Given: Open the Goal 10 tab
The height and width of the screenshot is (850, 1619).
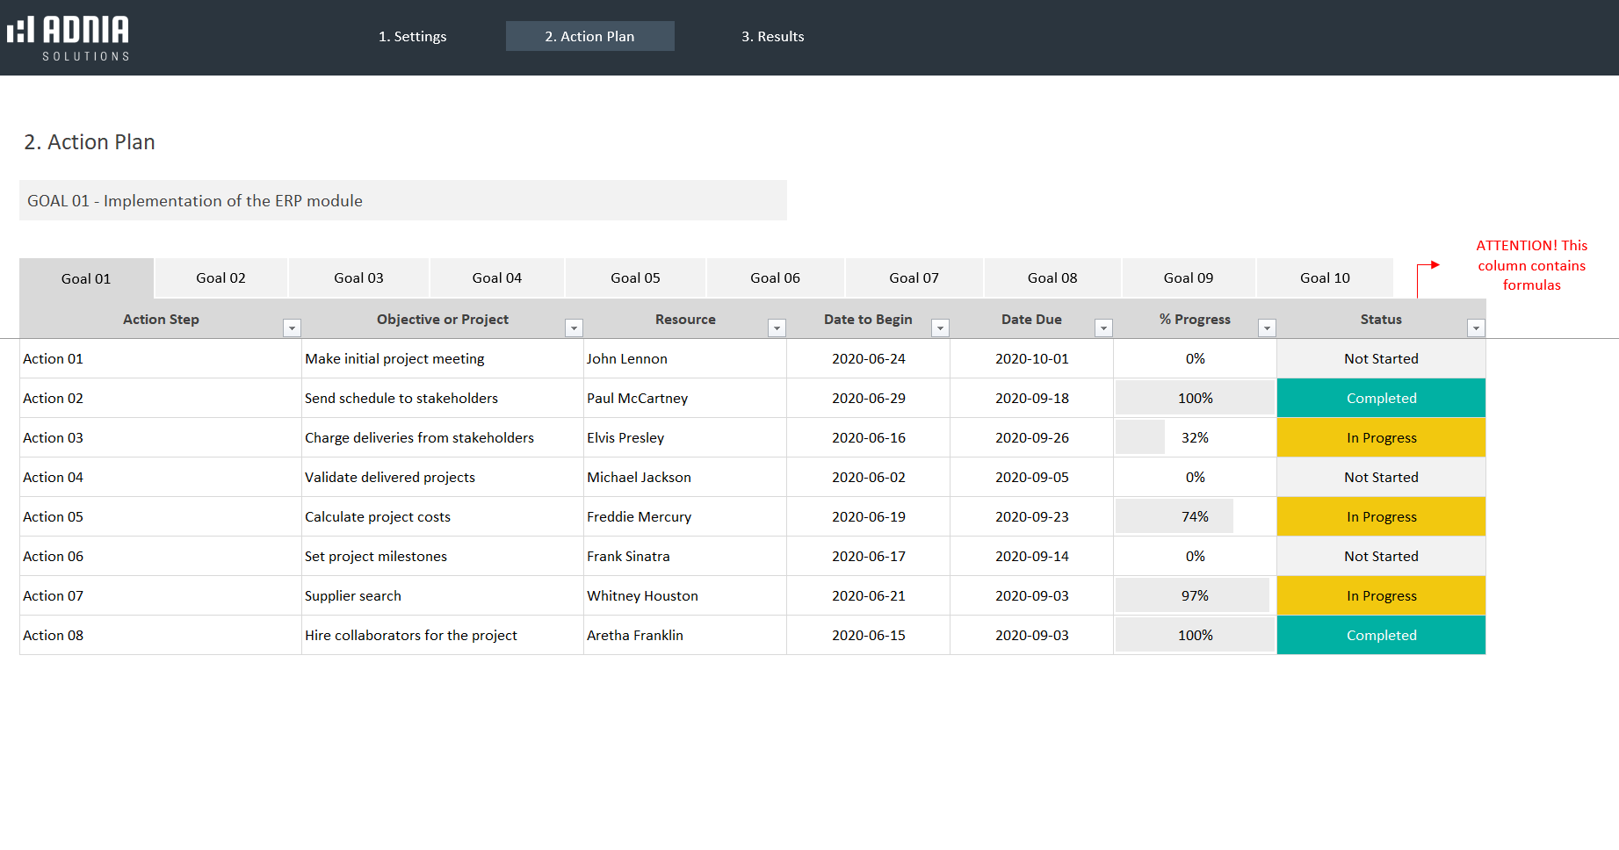Looking at the screenshot, I should coord(1325,278).
